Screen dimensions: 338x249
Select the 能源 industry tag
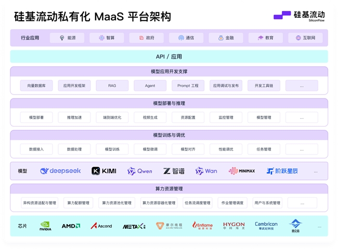coord(67,38)
